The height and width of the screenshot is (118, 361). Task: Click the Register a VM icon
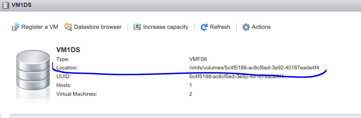coord(16,27)
